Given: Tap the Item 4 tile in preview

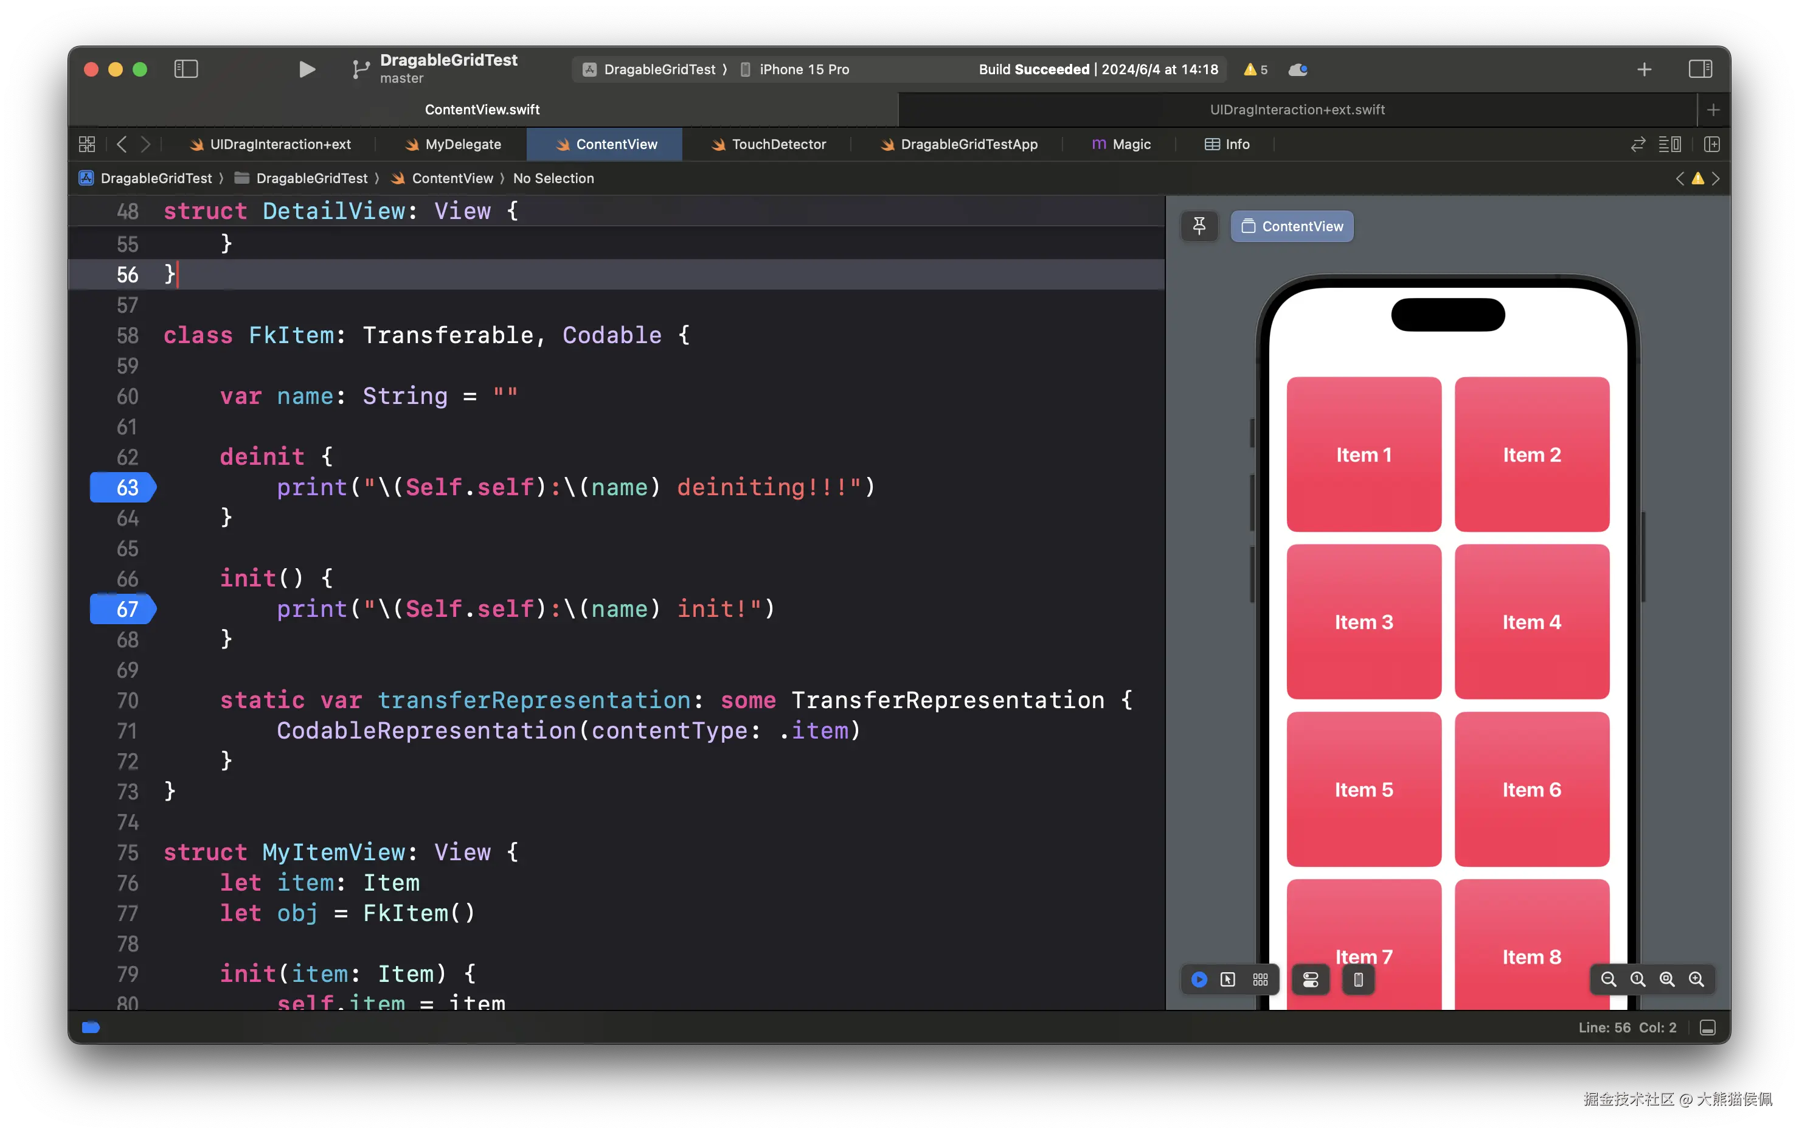Looking at the screenshot, I should click(x=1531, y=622).
